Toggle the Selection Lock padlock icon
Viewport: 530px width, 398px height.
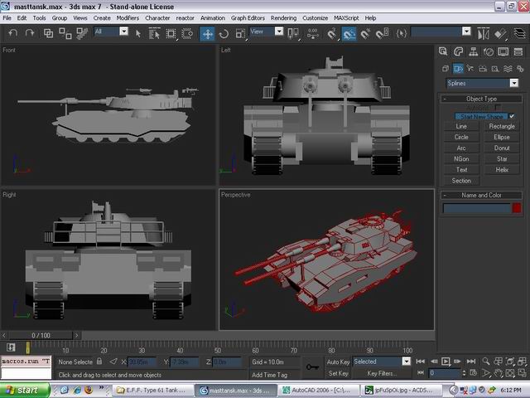click(99, 362)
